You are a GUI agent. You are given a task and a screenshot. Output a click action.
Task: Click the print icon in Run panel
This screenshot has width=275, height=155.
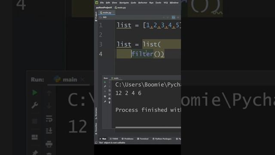pyautogui.click(x=110, y=99)
